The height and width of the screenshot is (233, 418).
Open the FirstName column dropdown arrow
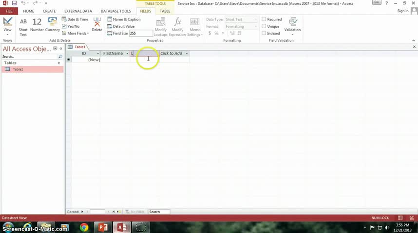tap(127, 53)
